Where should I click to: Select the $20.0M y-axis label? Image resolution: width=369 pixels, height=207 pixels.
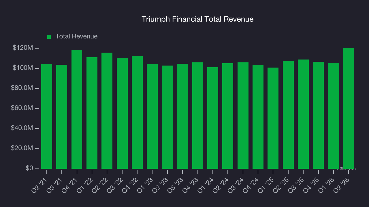tap(22, 148)
